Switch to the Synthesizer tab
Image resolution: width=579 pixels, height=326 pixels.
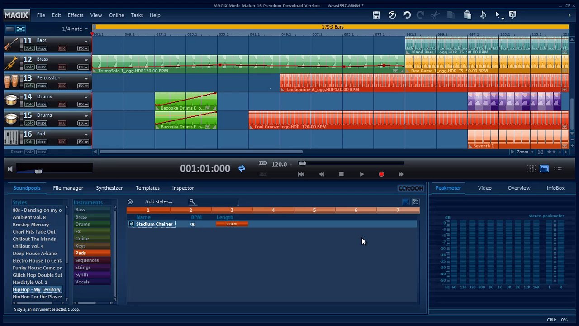(x=109, y=188)
